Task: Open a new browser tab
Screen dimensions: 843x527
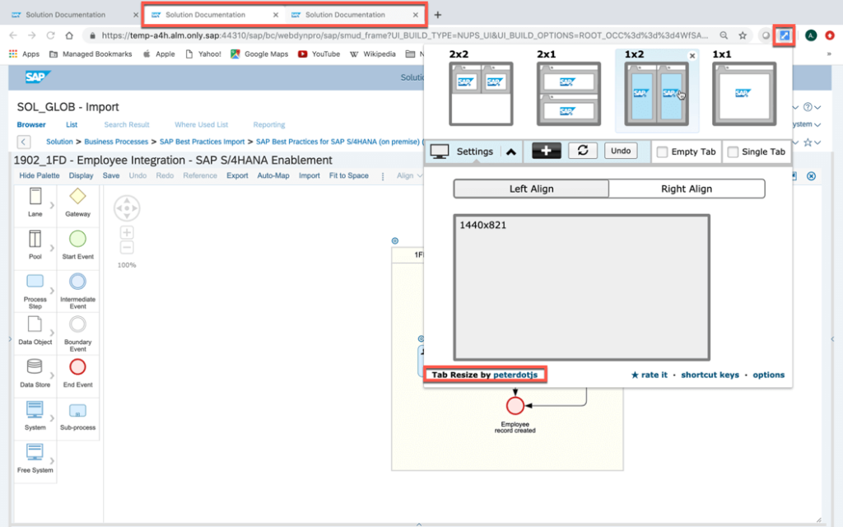Action: [x=438, y=15]
